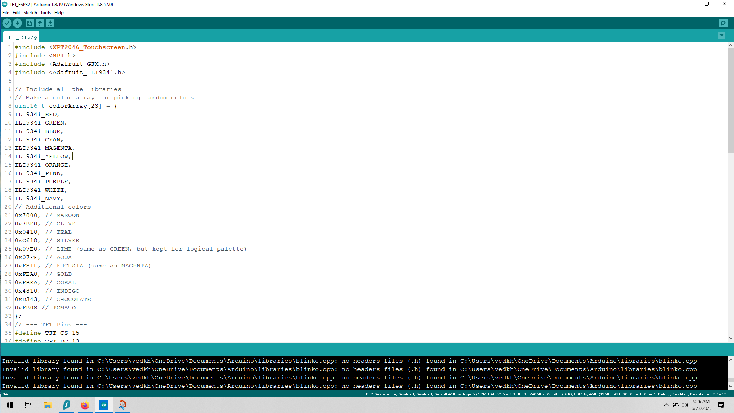Click the editor vertical scrollbar thumb
Image resolution: width=734 pixels, height=413 pixels.
click(731, 101)
